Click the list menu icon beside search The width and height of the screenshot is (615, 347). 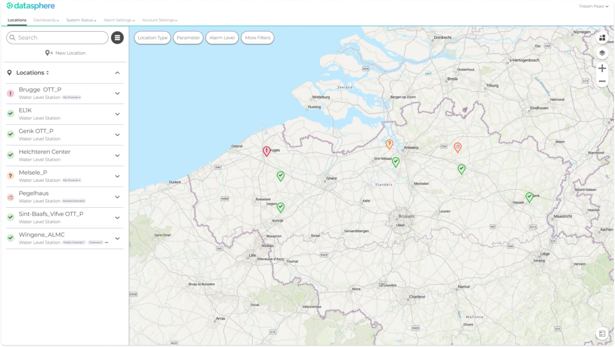117,38
